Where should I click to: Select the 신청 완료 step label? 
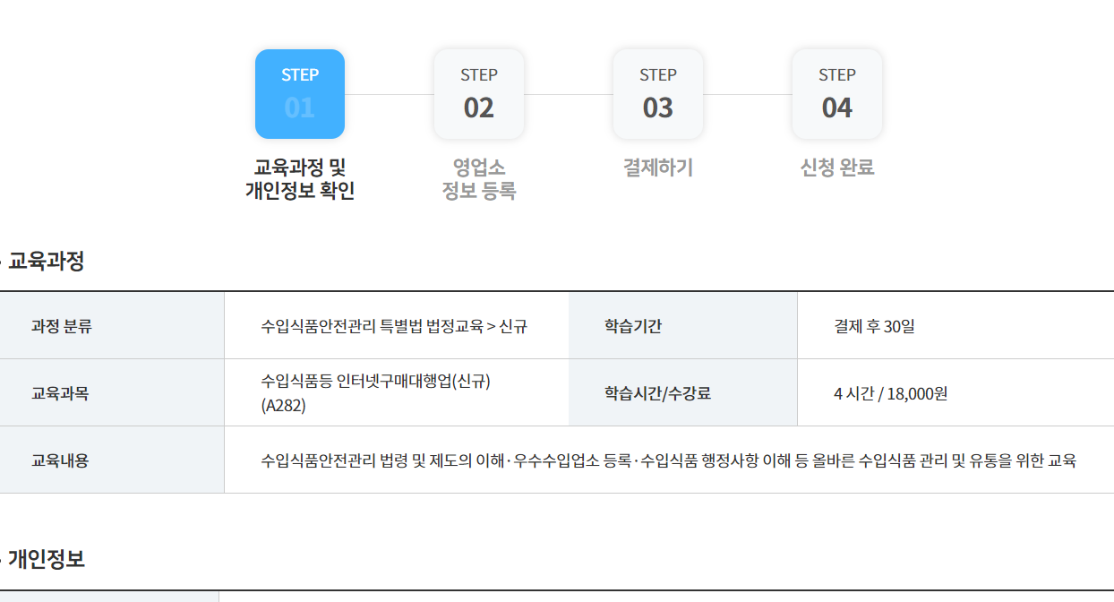click(836, 167)
